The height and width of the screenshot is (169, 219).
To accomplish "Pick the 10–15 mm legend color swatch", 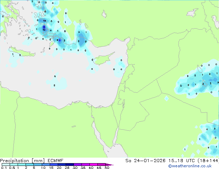I will (x=46, y=165).
